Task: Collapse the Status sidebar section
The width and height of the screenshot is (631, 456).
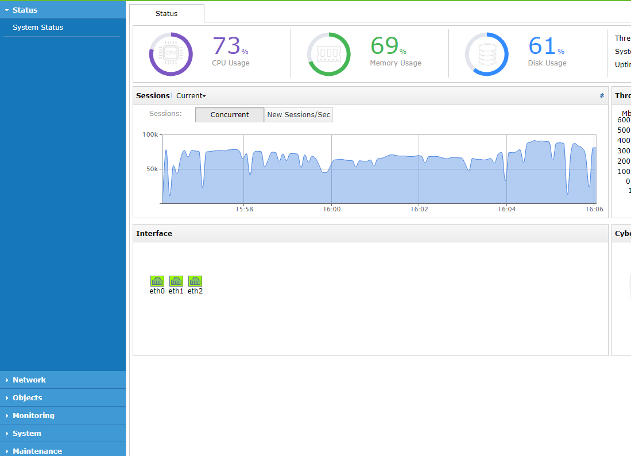Action: click(x=25, y=10)
